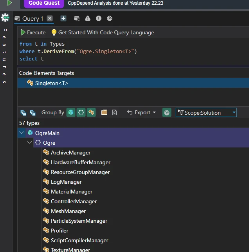Open the Scope:Solution dropdown
Viewport: 249px width, 252px height.
tap(206, 112)
